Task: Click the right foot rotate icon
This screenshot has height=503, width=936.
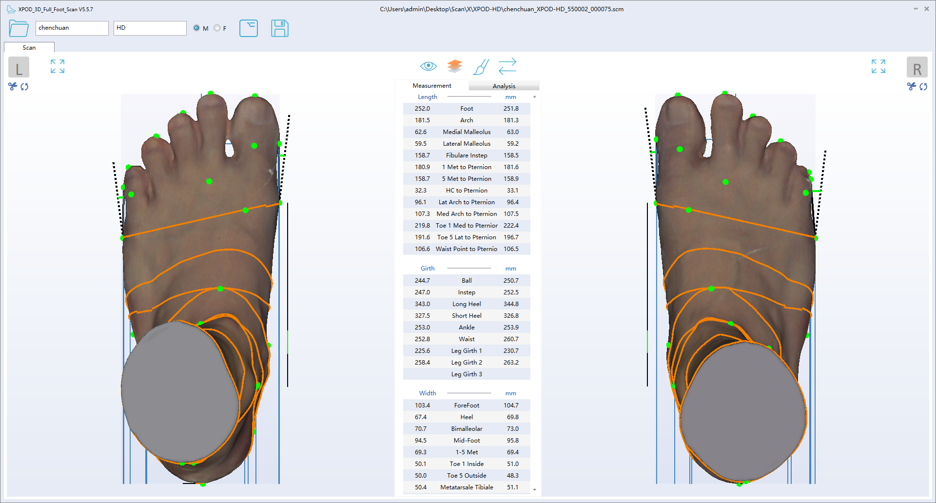Action: (923, 87)
